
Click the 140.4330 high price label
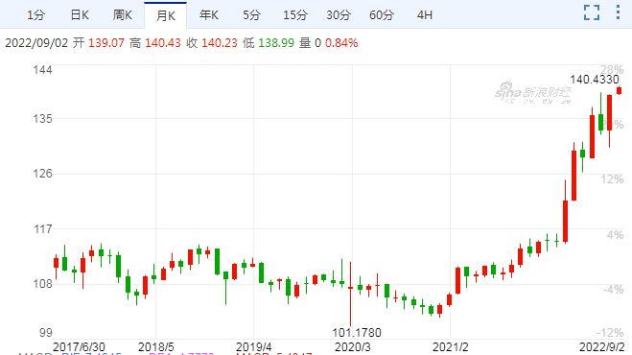click(594, 80)
